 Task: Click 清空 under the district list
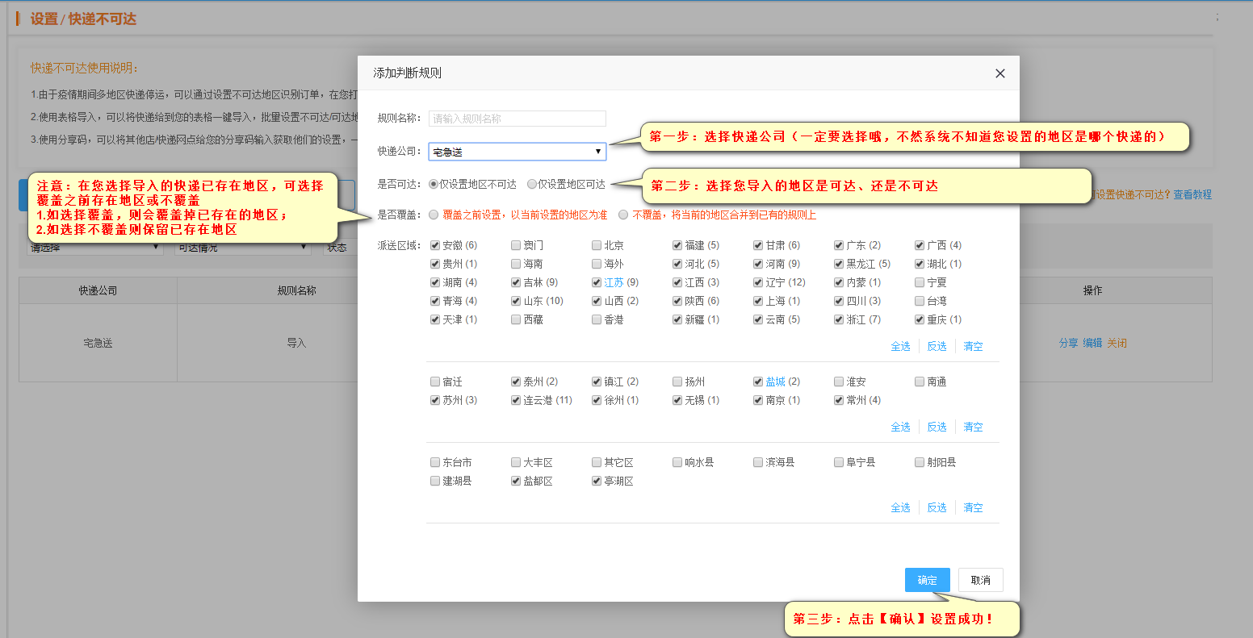pyautogui.click(x=973, y=507)
